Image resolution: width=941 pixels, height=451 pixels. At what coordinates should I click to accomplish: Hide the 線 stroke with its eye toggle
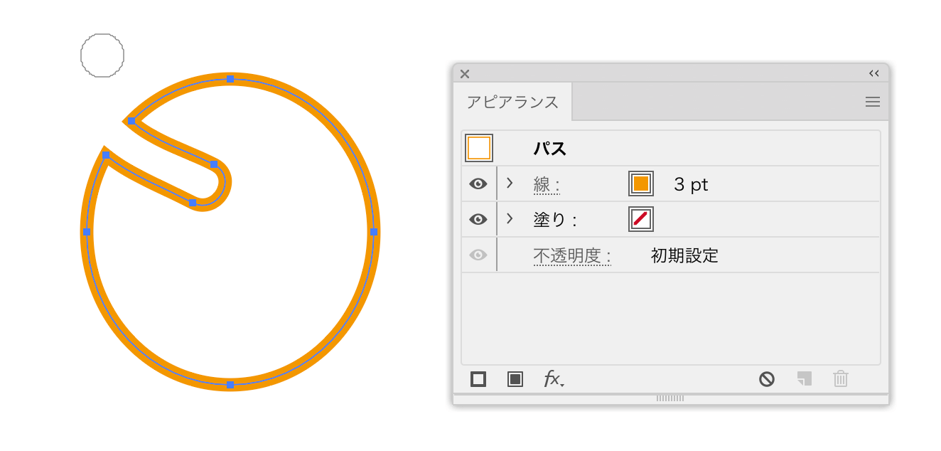pos(478,183)
